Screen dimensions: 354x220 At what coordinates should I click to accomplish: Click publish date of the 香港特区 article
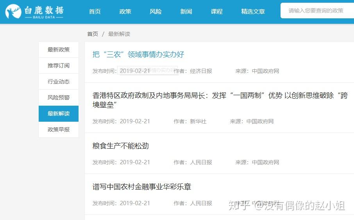pos(121,121)
